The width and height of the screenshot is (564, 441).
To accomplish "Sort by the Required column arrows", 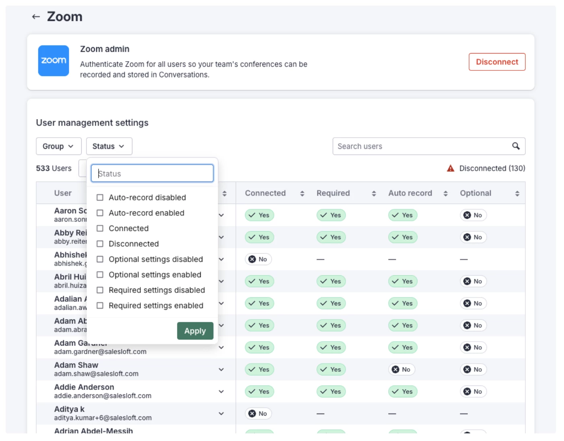I will tap(374, 194).
